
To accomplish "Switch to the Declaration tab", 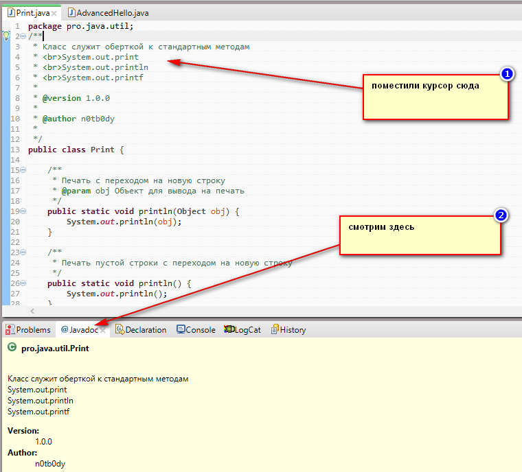I will click(x=146, y=330).
